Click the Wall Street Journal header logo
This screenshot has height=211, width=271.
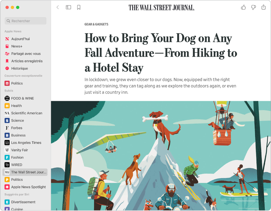pyautogui.click(x=162, y=8)
